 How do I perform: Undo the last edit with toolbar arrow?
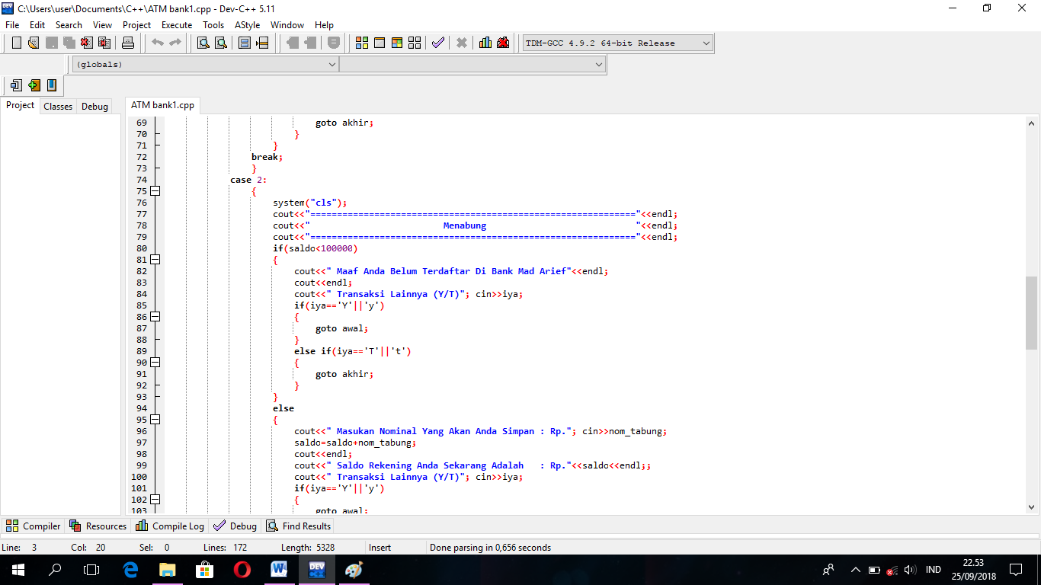pyautogui.click(x=158, y=43)
